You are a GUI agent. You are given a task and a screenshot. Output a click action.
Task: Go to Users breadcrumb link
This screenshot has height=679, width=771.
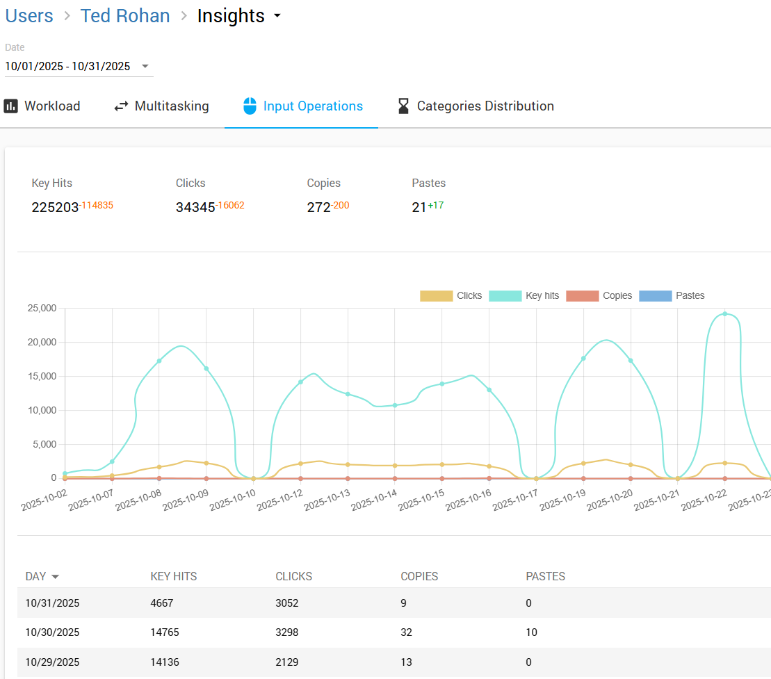pos(29,16)
